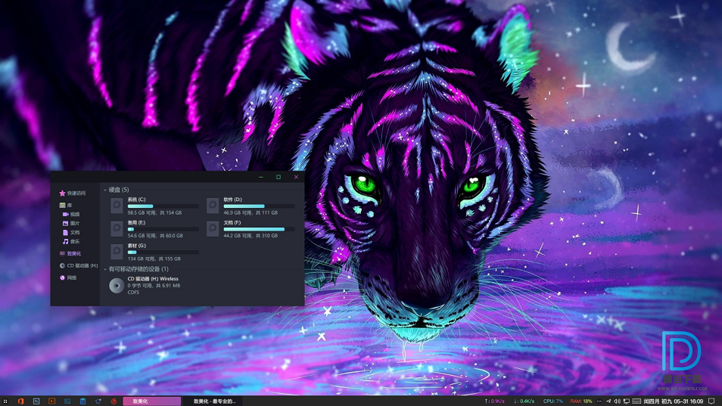Click the 软件 (D:) usage bar
The width and height of the screenshot is (722, 406).
tap(259, 206)
